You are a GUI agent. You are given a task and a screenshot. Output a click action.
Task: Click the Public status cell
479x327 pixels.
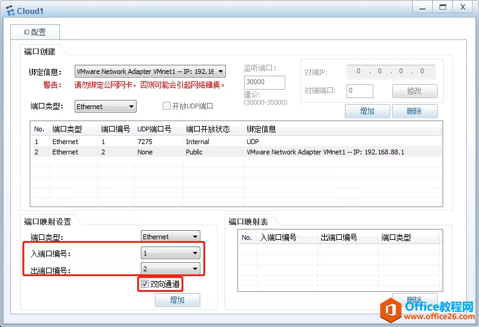point(194,152)
